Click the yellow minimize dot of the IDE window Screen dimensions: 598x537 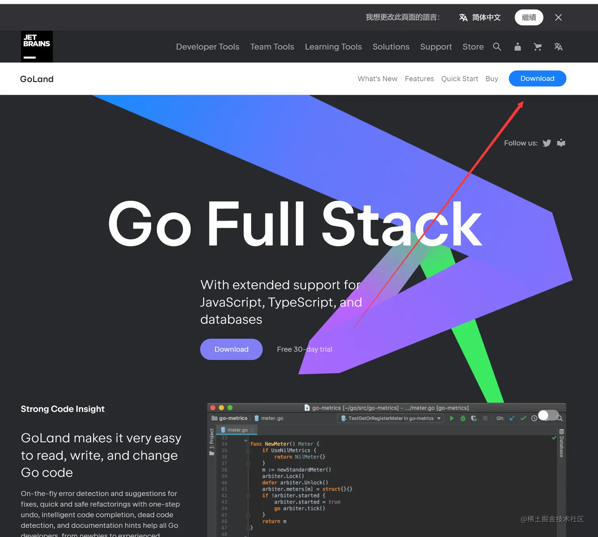pos(221,408)
